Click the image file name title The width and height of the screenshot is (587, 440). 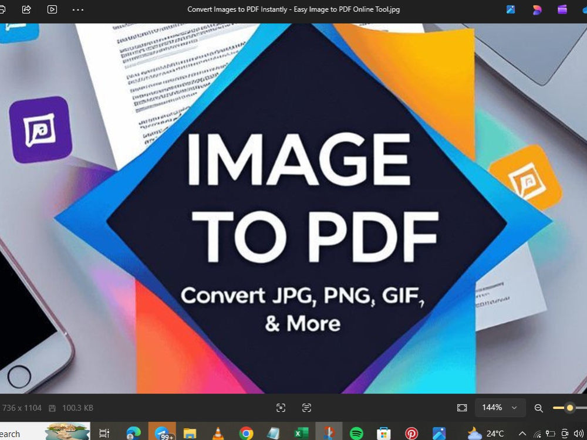point(293,9)
